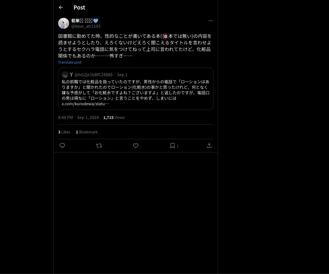View the 3 Likes list
329x274 pixels.
64,132
